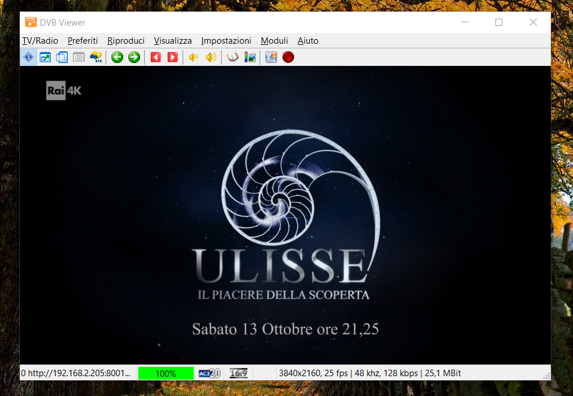Click the green left arrow icon
The height and width of the screenshot is (396, 573).
click(x=117, y=57)
